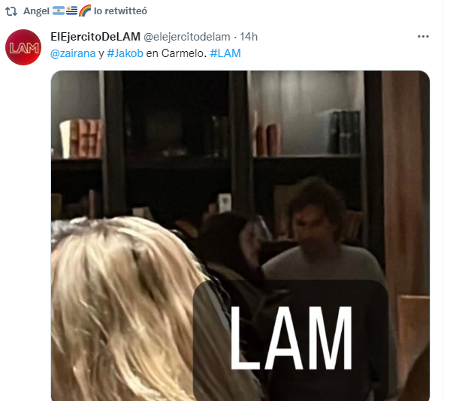The image size is (453, 401).
Task: Click the Uruguay flag emoji beside Angel
Action: [71, 11]
